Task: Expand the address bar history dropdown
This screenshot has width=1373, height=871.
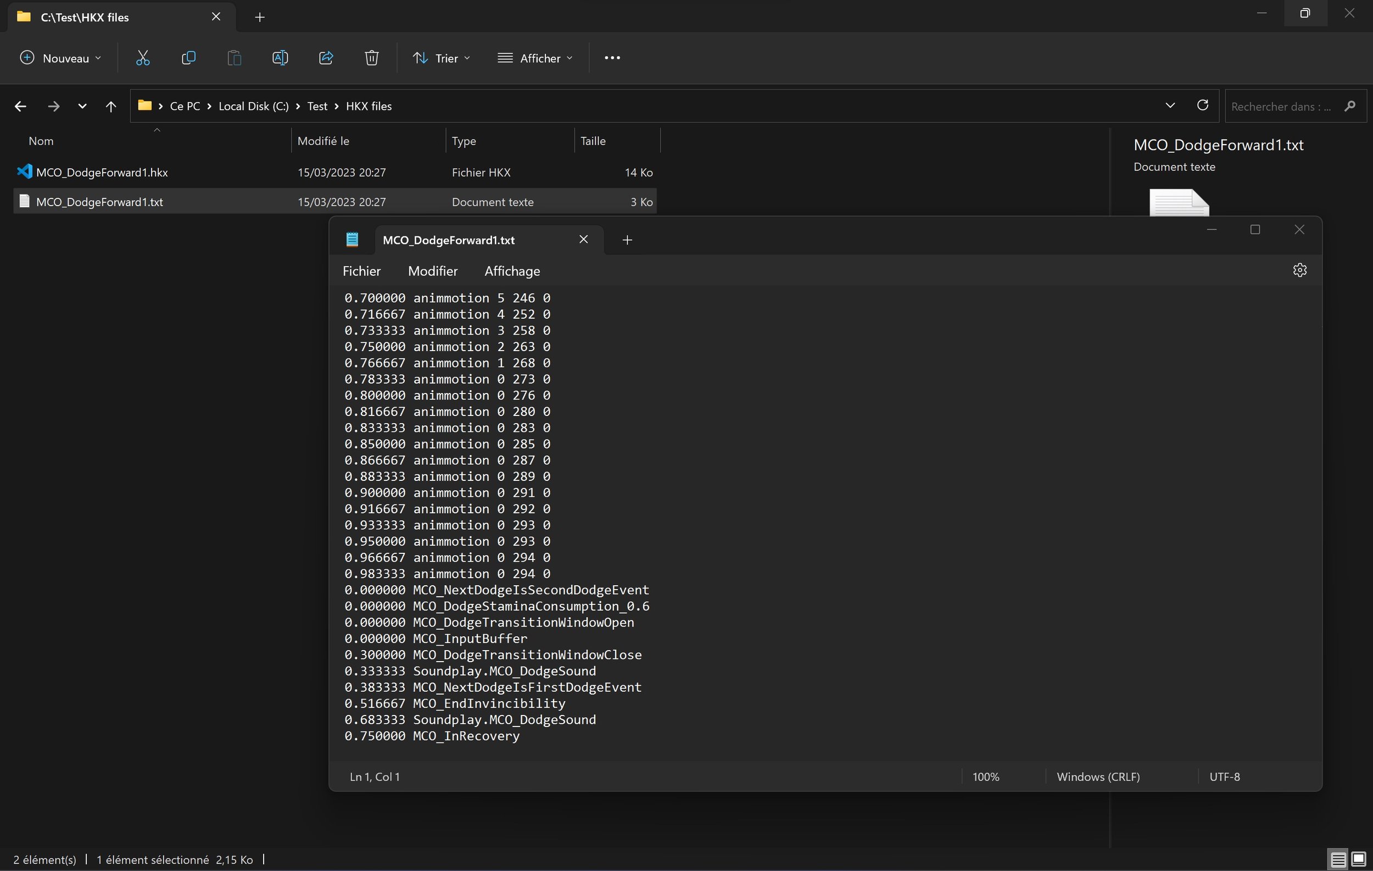Action: [x=1169, y=106]
